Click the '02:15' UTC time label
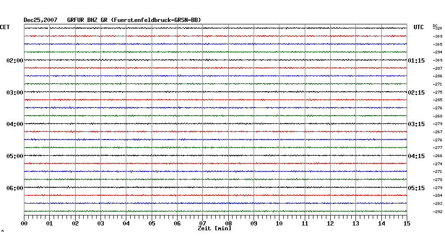This screenshot has width=445, height=236. coord(416,93)
